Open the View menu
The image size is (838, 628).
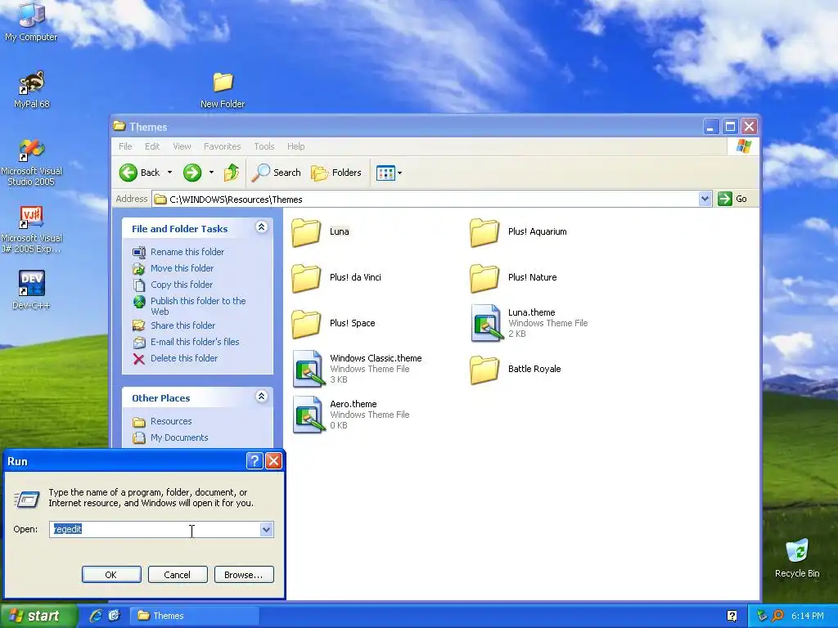(x=182, y=146)
